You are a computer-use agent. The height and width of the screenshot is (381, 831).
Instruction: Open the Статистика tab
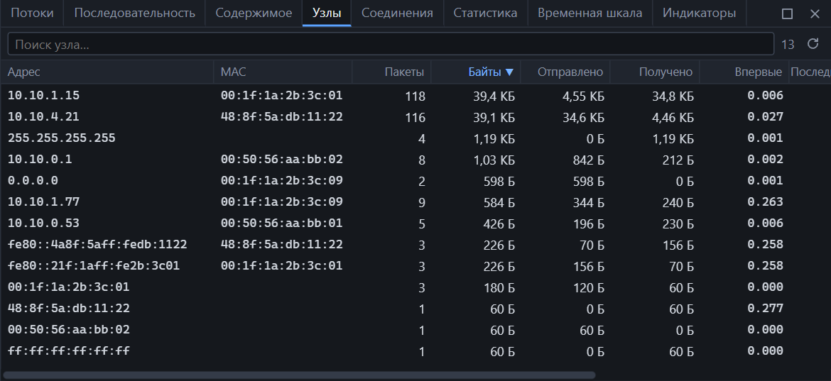(485, 13)
